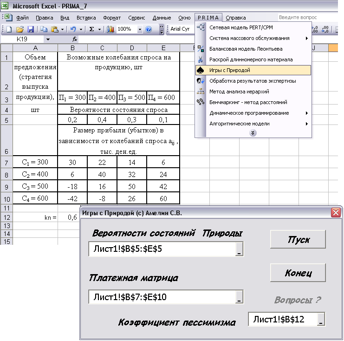Open the Правка menu
Image resolution: width=344 pixels, height=341 pixels.
pos(45,18)
